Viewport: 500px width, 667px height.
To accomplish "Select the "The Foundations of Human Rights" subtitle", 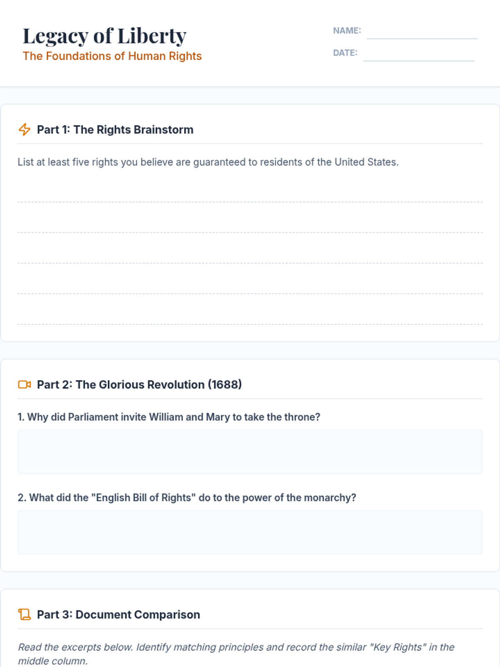I will tap(112, 56).
